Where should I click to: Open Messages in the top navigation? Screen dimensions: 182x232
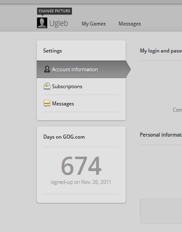pyautogui.click(x=130, y=24)
